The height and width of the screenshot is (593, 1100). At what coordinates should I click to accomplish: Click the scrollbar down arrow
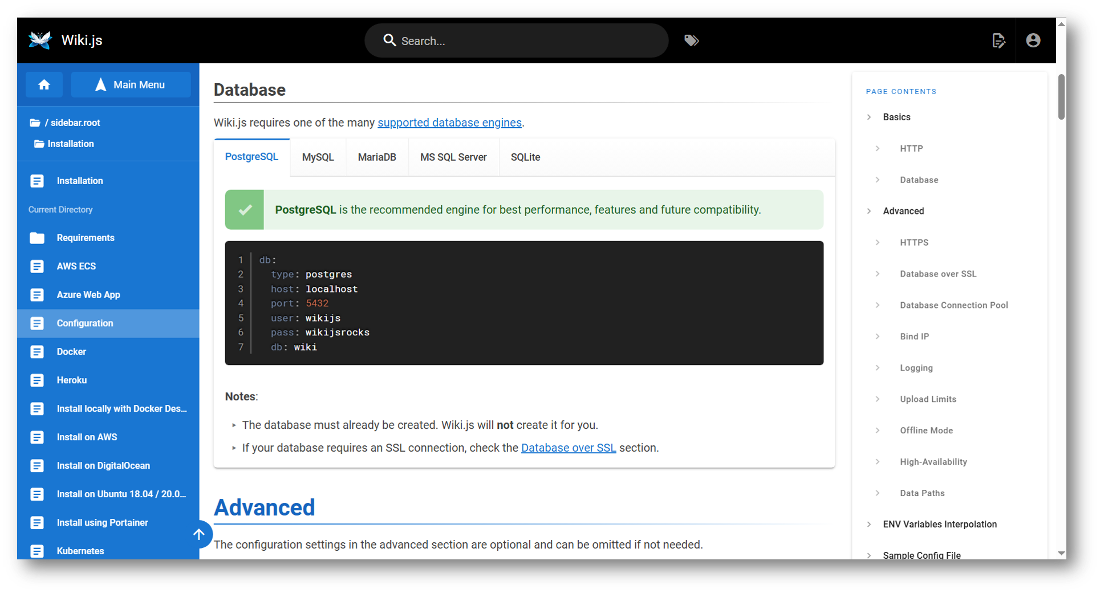click(x=1061, y=553)
